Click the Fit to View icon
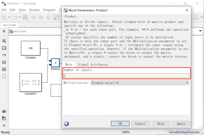The width and height of the screenshot is (204, 135). coord(4,48)
